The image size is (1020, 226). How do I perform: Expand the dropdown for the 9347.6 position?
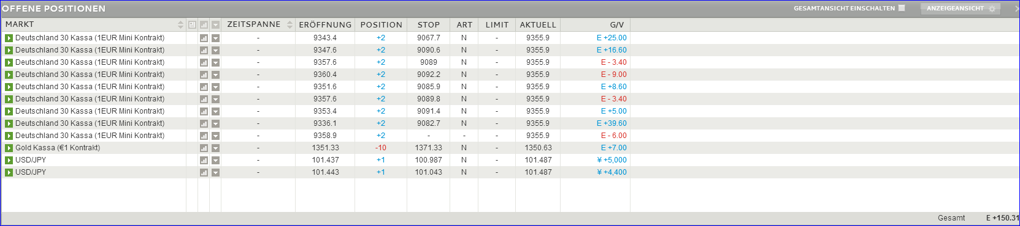click(x=215, y=50)
